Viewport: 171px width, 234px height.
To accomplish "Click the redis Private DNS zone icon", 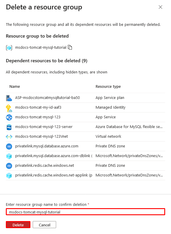I will click(9, 166).
